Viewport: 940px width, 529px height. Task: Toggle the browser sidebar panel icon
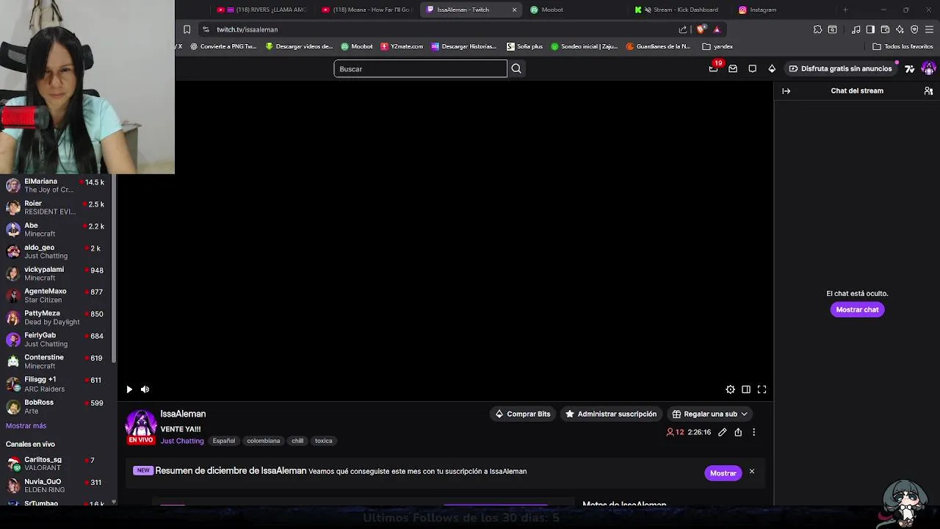870,29
